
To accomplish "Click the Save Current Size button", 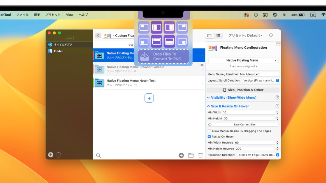I will (243, 125).
